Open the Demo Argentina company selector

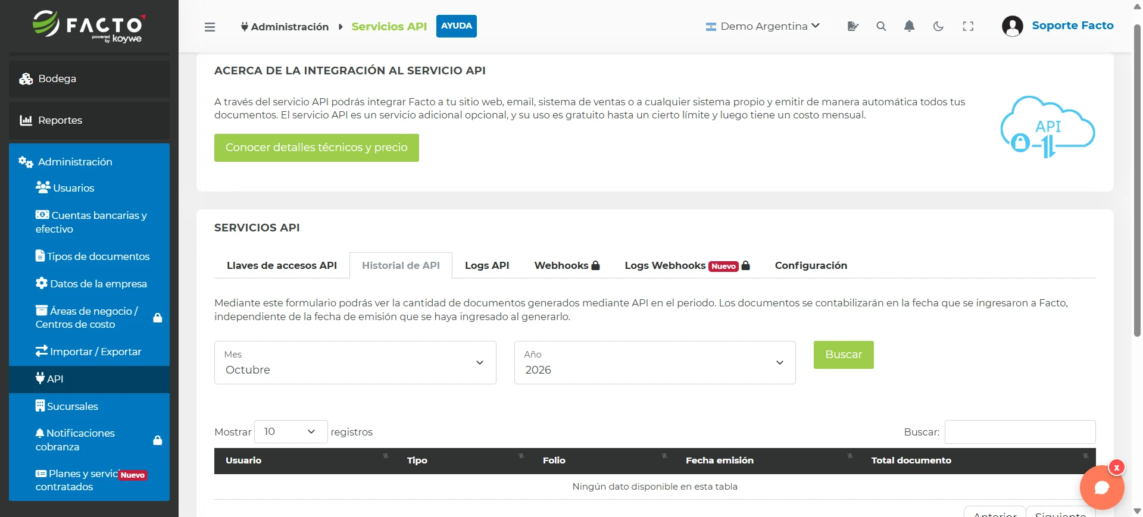(x=763, y=26)
